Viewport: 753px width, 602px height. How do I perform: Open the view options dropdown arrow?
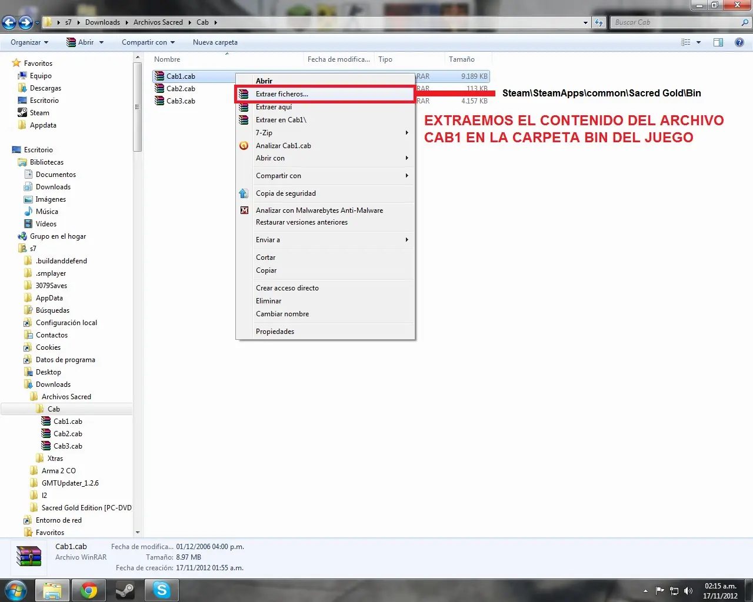[699, 42]
